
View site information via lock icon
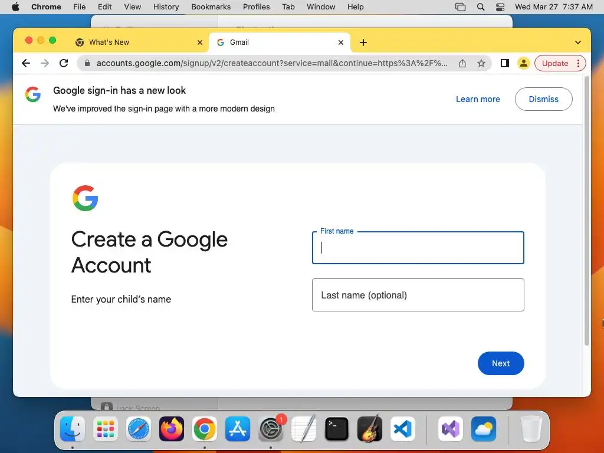tap(87, 63)
